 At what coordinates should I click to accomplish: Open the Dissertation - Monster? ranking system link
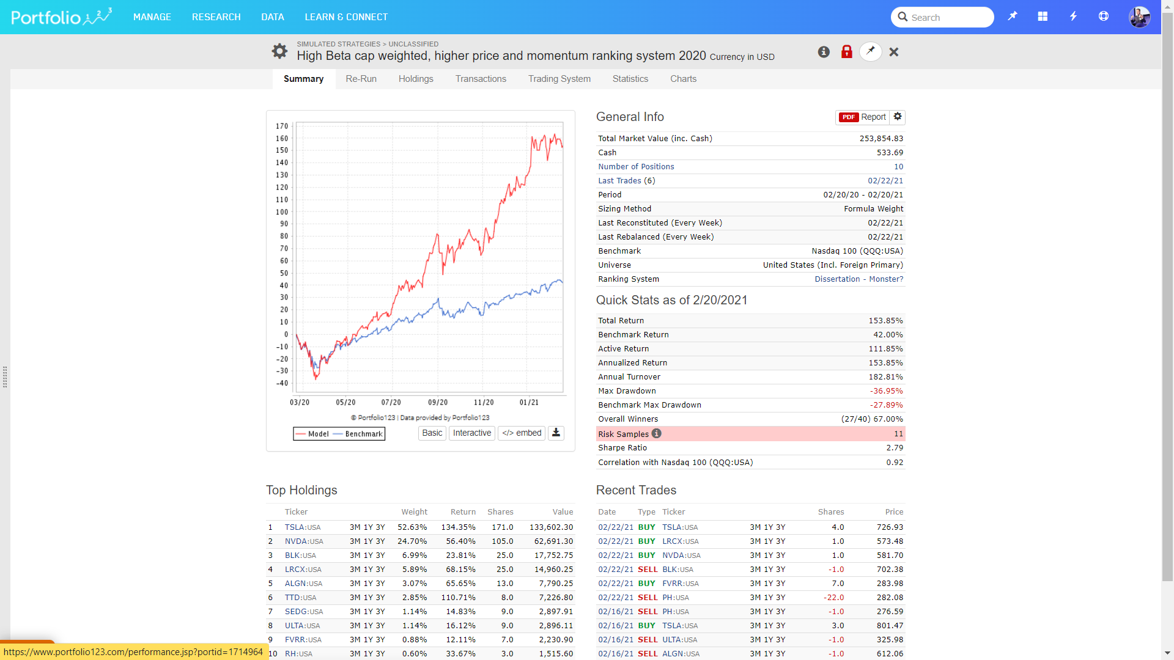pyautogui.click(x=858, y=279)
